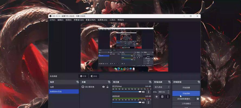
Task: Open virtual camera settings gear icon
Action: (198, 99)
